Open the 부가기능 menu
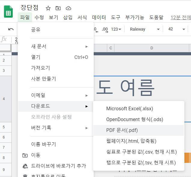The height and width of the screenshot is (177, 191). [x=135, y=17]
